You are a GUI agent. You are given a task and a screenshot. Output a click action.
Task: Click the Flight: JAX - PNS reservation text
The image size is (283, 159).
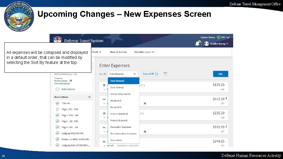click(x=70, y=121)
